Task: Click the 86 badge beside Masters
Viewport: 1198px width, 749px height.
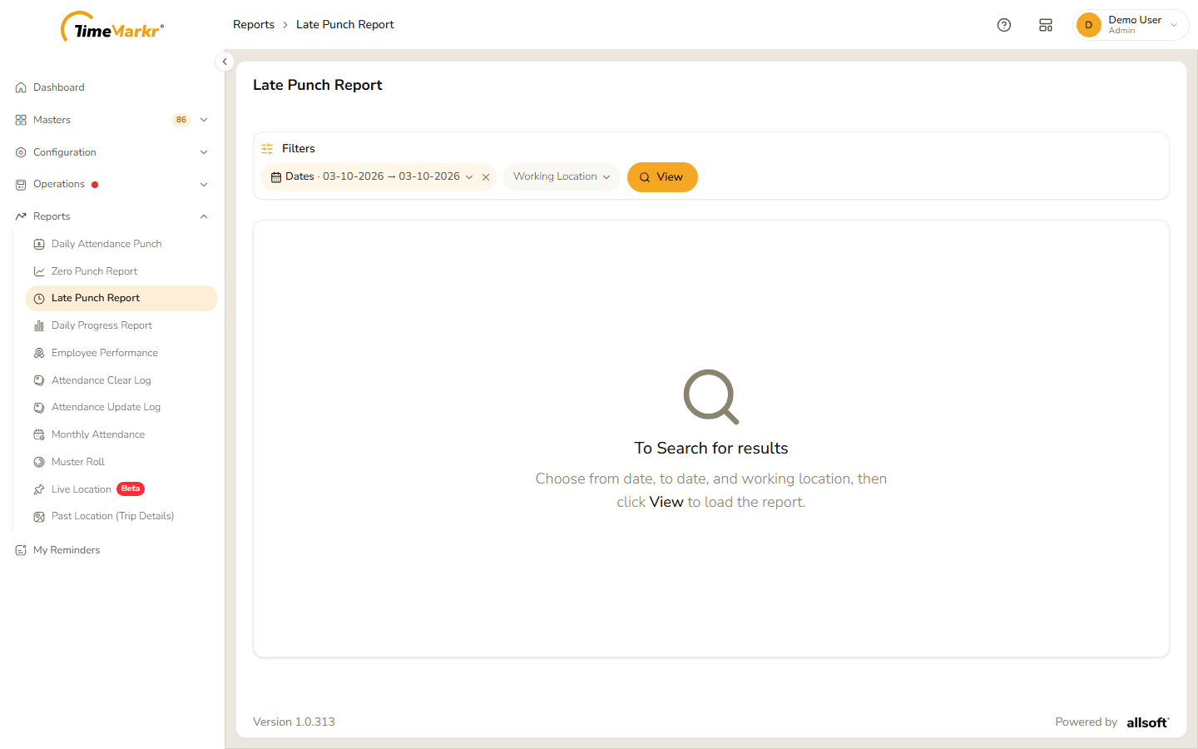Action: click(181, 120)
